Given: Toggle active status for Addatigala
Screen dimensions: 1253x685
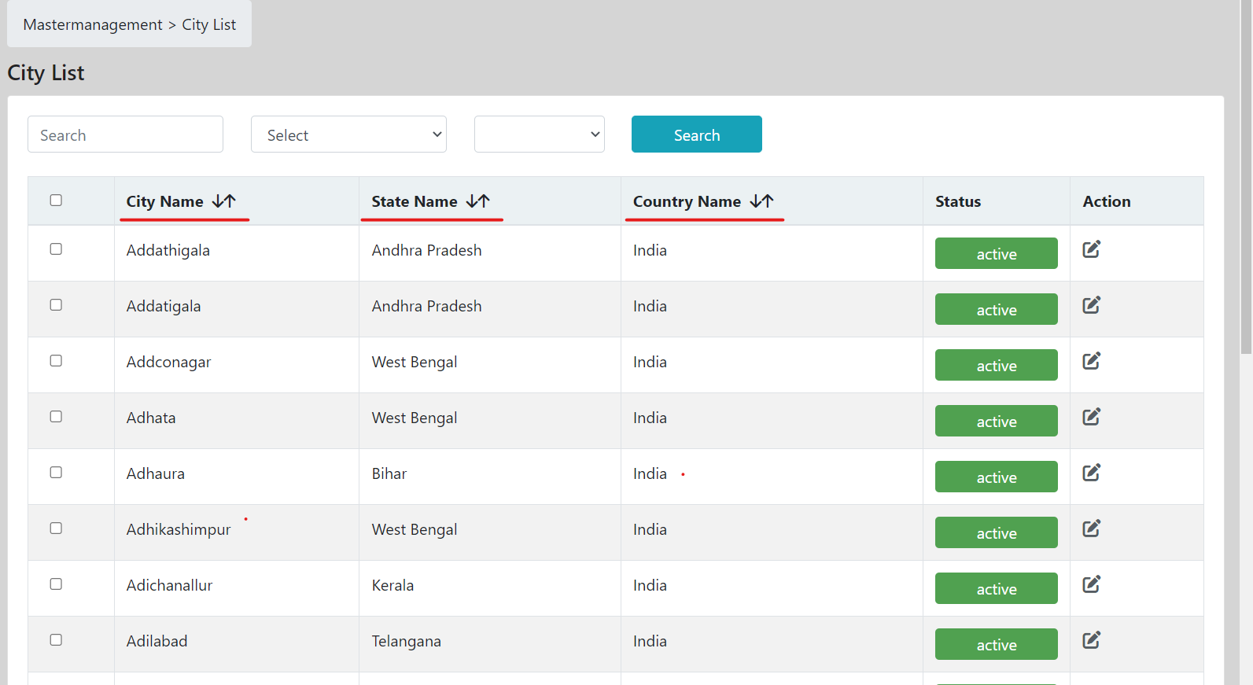Looking at the screenshot, I should click(997, 309).
